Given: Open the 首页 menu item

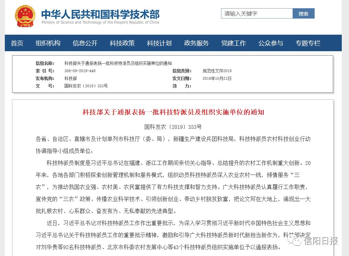Looking at the screenshot, I should [x=17, y=43].
